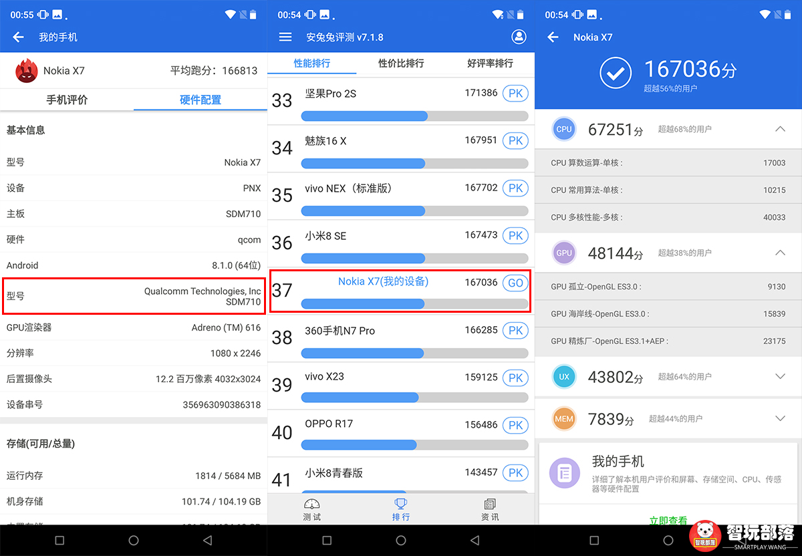This screenshot has height=556, width=802.
Task: Tap GO button for Nokia X7(我的设备)
Action: (515, 283)
